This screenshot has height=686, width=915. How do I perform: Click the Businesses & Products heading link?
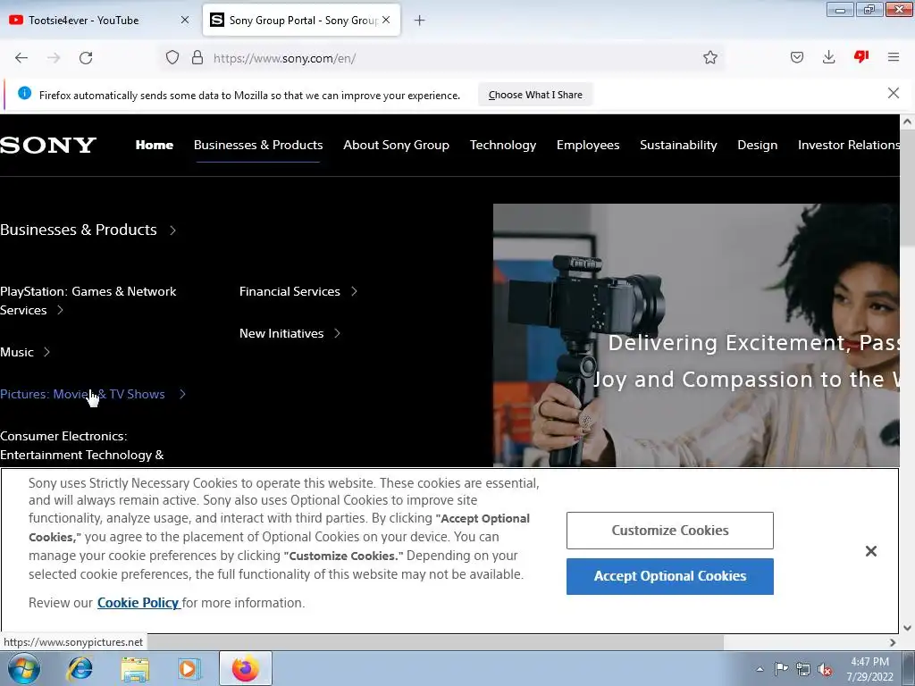point(79,230)
